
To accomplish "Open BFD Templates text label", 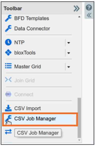I will click(x=31, y=18).
